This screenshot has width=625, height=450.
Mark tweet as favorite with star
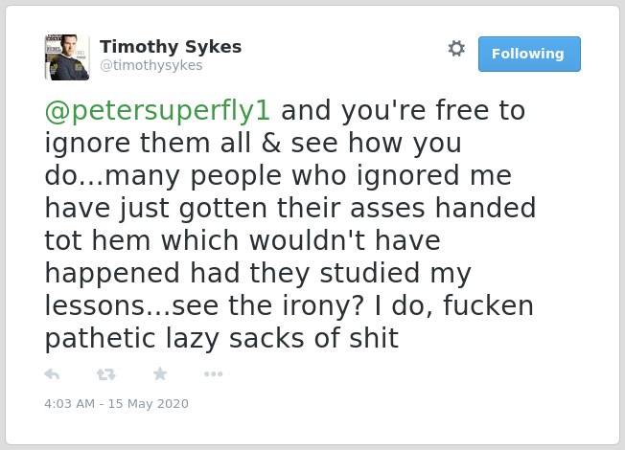[x=160, y=373]
